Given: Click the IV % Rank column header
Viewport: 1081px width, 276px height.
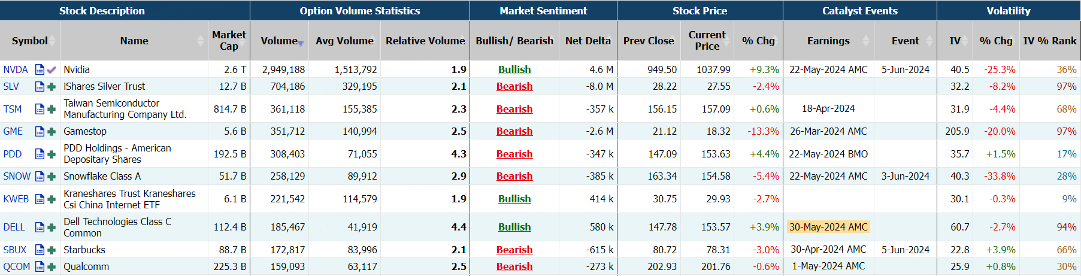Looking at the screenshot, I should (1049, 41).
